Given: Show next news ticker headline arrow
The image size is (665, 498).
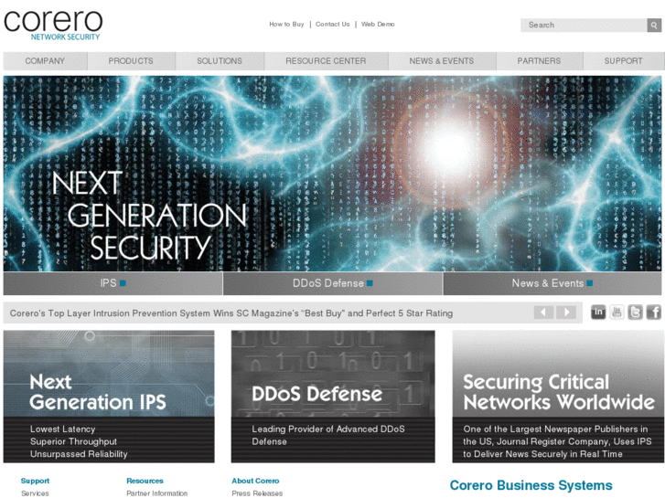Looking at the screenshot, I should [x=566, y=313].
